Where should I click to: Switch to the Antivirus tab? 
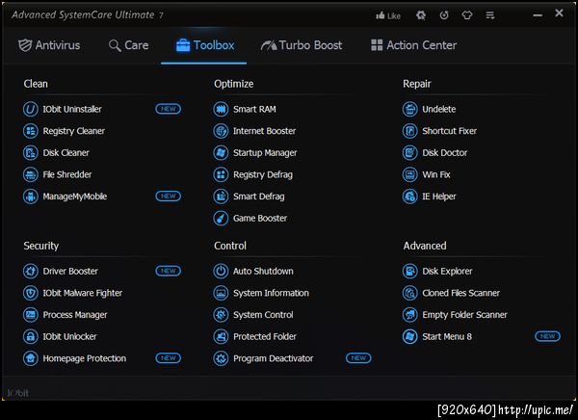pos(49,45)
